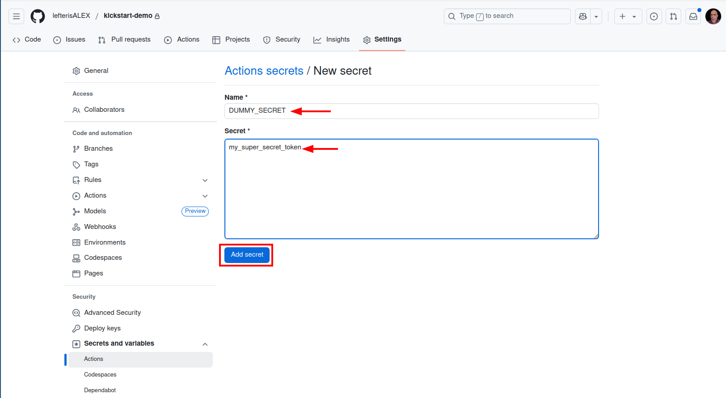Click the search bar

click(x=507, y=17)
